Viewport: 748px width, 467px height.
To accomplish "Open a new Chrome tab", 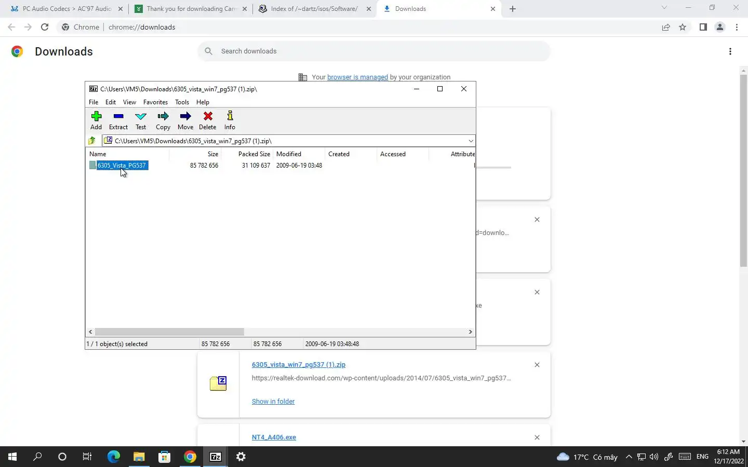I will click(x=513, y=9).
